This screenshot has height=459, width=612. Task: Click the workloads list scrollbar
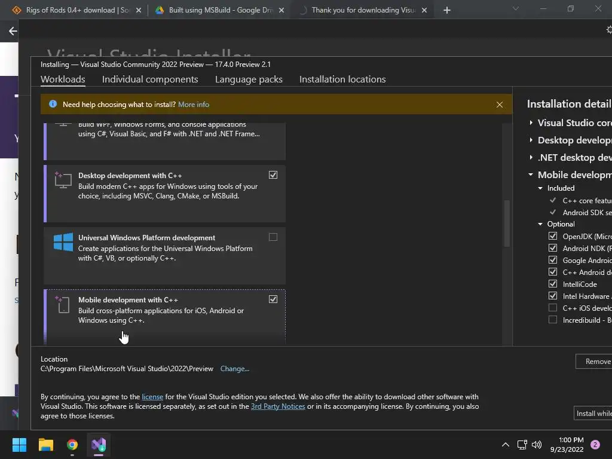[x=507, y=224]
